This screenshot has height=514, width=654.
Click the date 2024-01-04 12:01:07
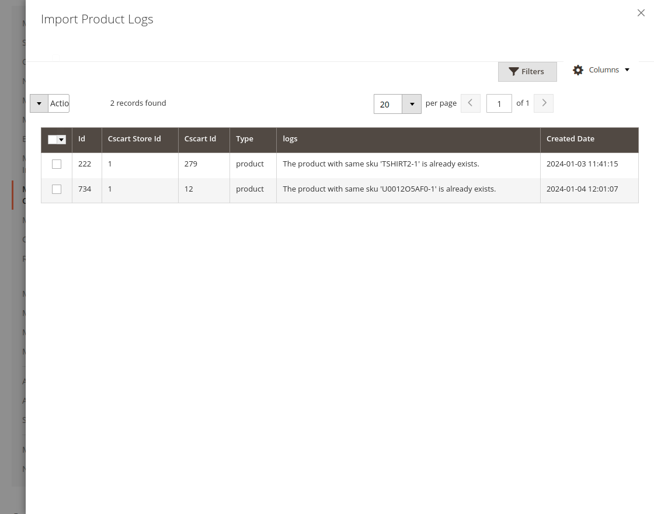click(582, 189)
